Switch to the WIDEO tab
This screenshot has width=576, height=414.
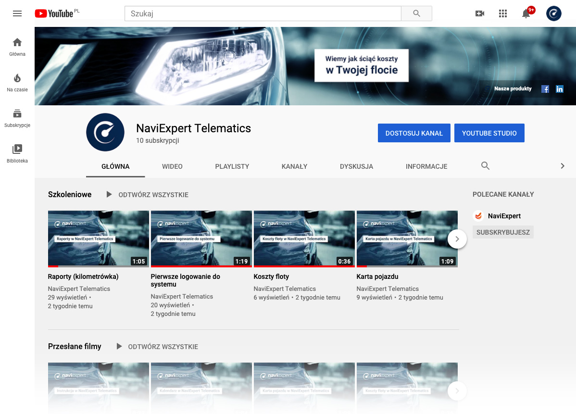172,166
